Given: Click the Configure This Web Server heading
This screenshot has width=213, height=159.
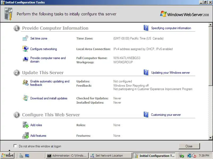Looking at the screenshot, I should 51,115.
